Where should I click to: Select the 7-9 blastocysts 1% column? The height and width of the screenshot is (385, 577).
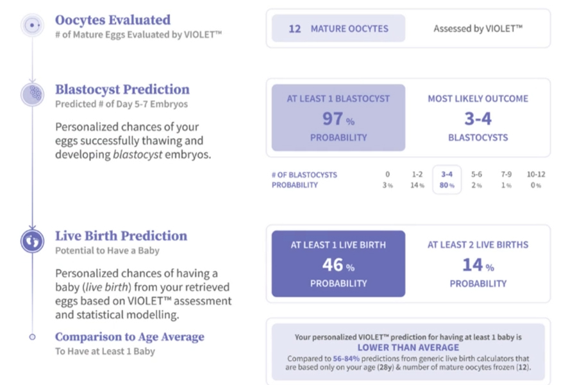tap(506, 180)
